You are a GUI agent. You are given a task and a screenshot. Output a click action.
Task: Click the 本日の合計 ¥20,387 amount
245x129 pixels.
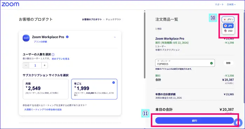(226, 109)
